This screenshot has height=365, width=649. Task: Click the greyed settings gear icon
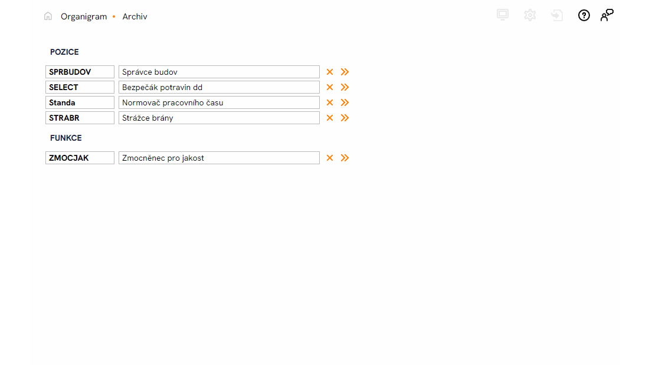coord(530,16)
